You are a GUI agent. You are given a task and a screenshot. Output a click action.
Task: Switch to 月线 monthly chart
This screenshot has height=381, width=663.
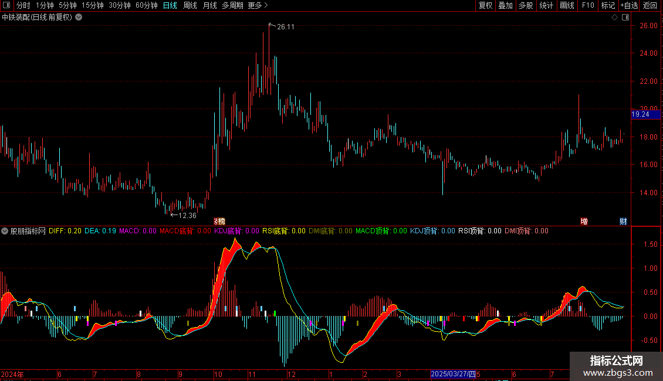(x=209, y=5)
